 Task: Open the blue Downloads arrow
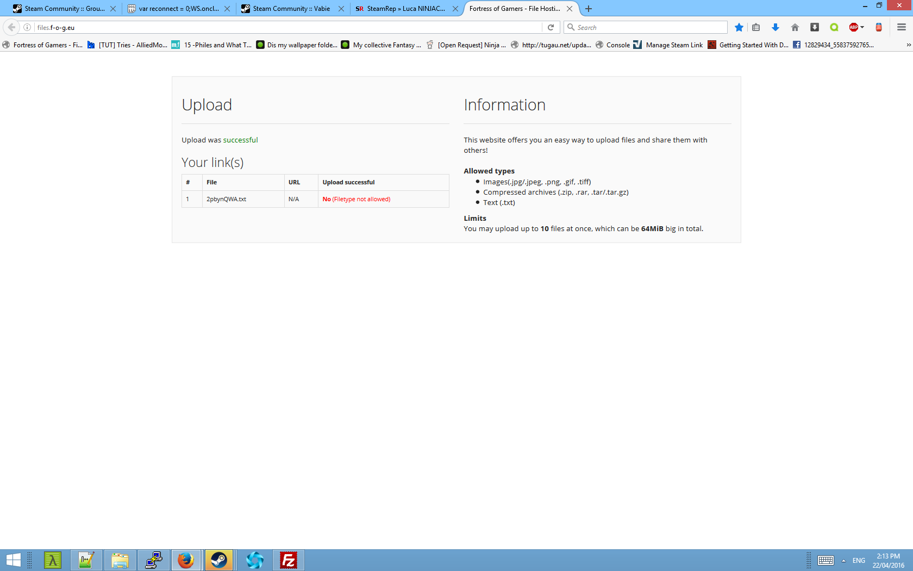(x=776, y=27)
